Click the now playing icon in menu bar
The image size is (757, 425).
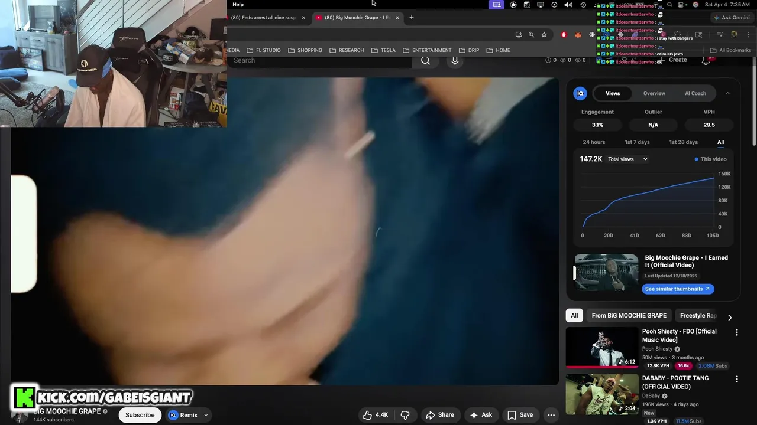pos(554,5)
